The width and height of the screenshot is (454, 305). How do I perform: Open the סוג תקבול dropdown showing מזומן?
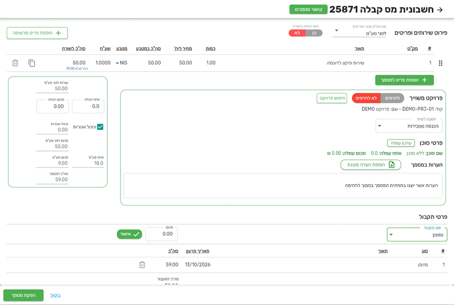pos(417,234)
